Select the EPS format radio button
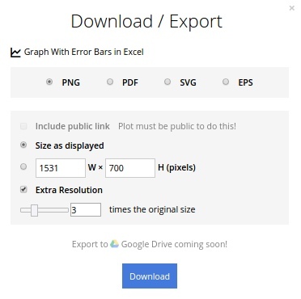301x299 pixels. pos(226,82)
